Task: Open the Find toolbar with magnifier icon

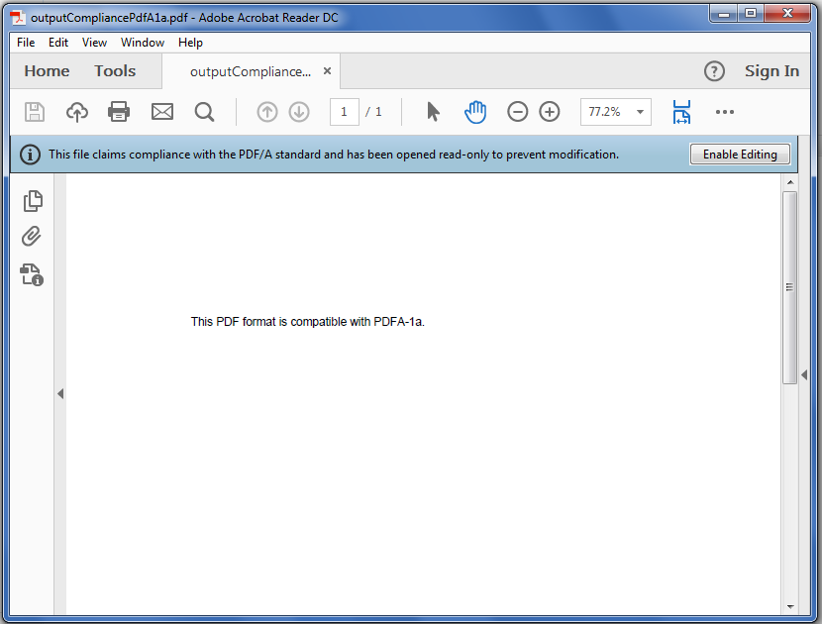Action: click(x=204, y=112)
